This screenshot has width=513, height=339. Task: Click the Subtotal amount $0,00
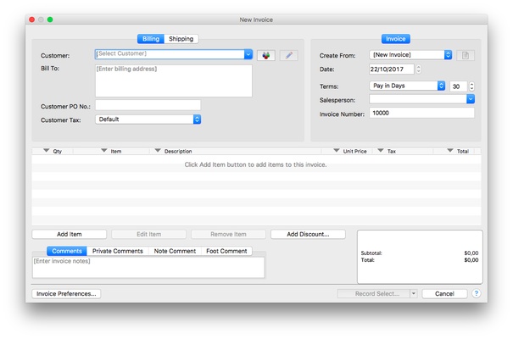point(471,253)
